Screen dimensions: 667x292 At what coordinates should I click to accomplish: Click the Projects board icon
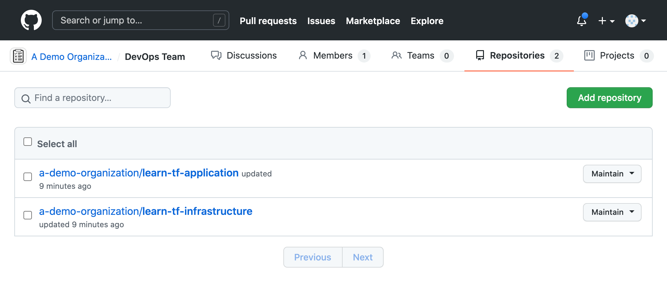pos(589,55)
